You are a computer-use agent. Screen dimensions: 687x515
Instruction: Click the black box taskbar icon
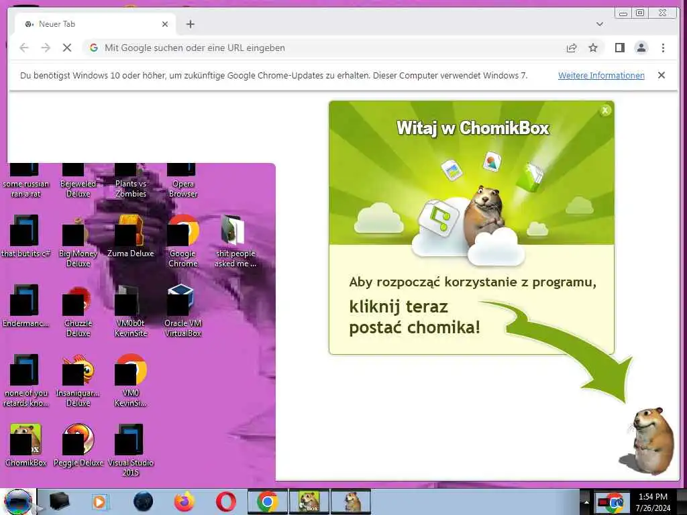pyautogui.click(x=59, y=502)
